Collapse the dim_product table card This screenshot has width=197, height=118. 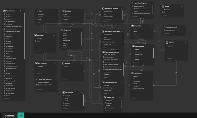pyautogui.click(x=64, y=48)
